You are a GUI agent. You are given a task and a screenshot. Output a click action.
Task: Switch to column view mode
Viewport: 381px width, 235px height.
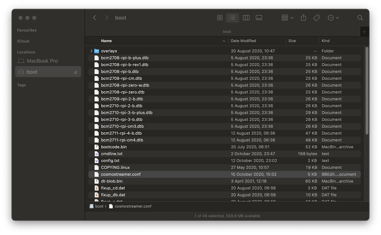(x=246, y=18)
